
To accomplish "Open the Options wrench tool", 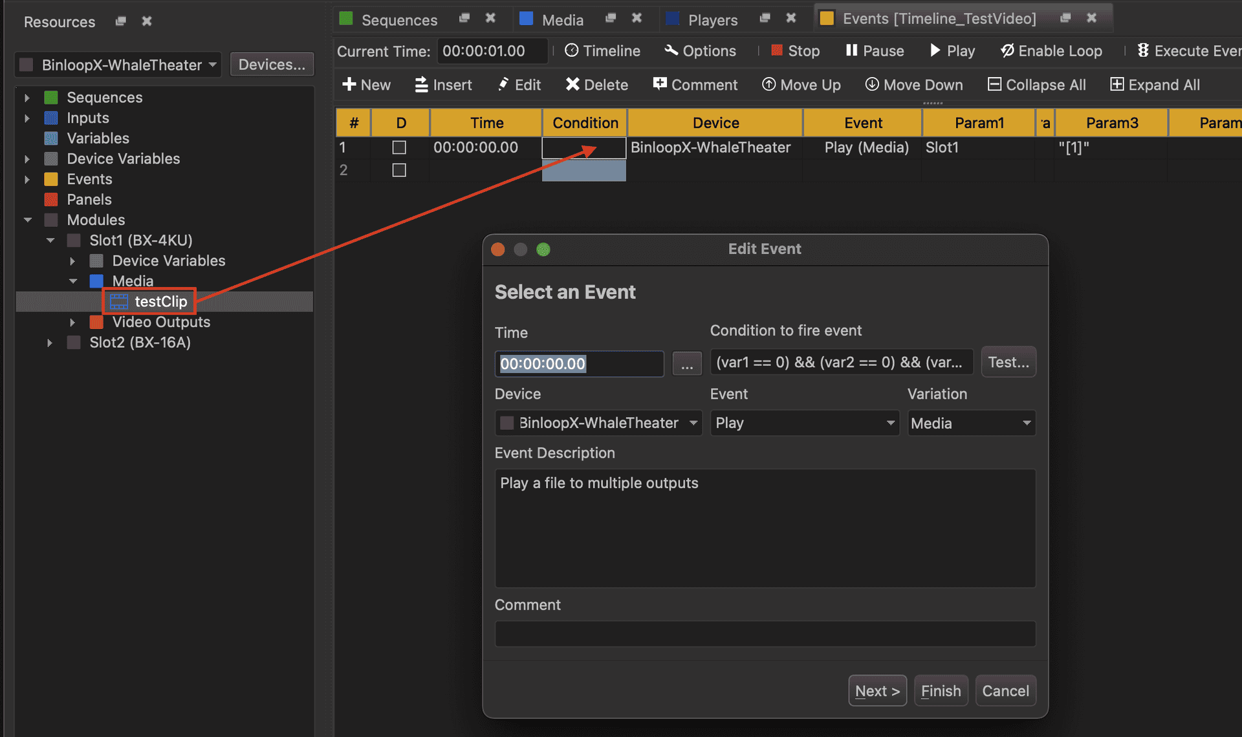I will pyautogui.click(x=671, y=50).
